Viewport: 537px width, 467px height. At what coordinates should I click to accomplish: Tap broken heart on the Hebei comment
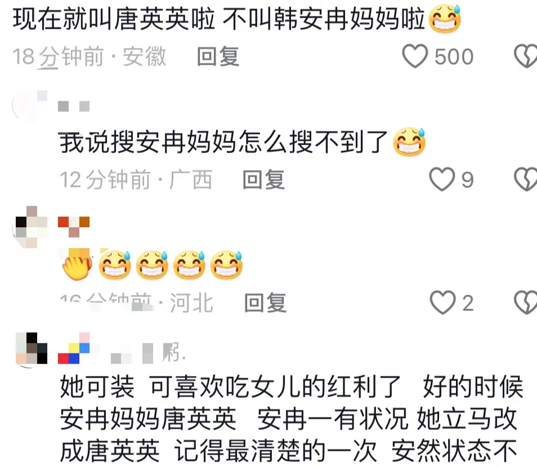(526, 302)
